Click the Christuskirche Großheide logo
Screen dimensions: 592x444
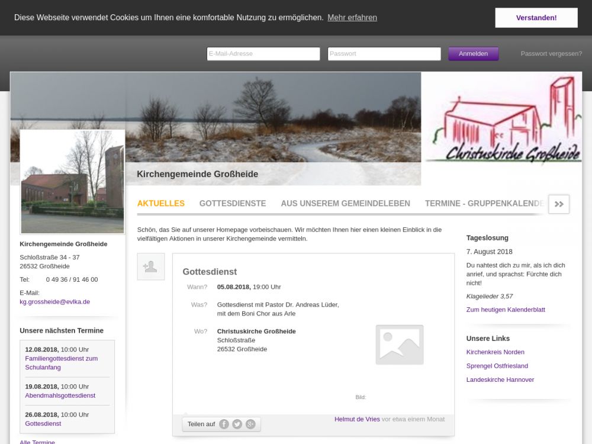(503, 121)
